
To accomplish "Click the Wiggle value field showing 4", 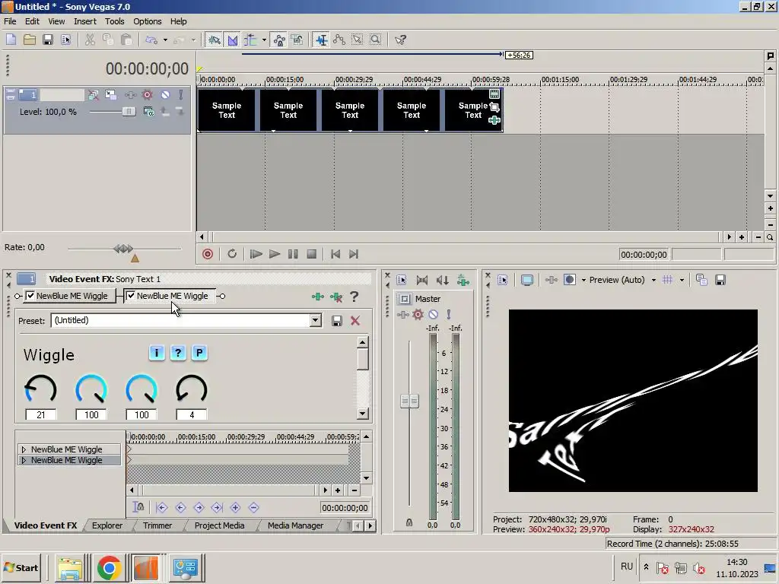I will click(x=192, y=414).
